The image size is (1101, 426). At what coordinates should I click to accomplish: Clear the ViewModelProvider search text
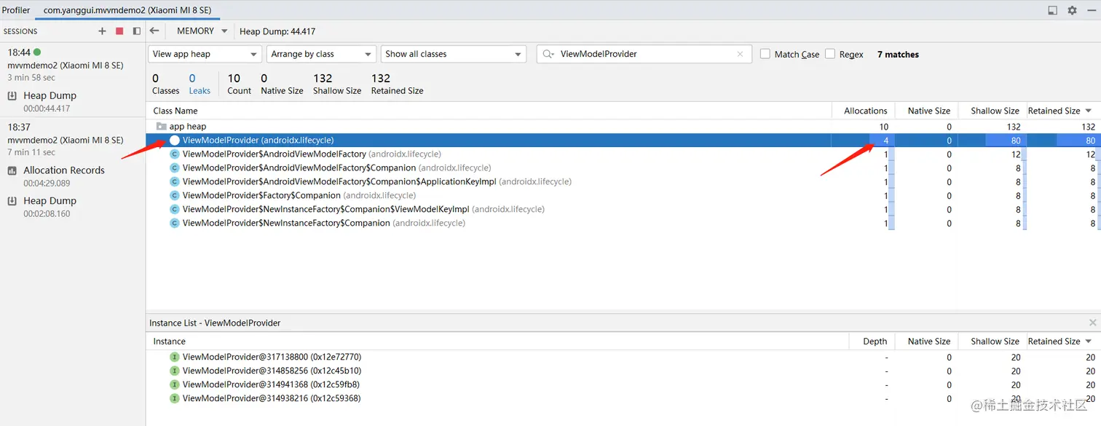tap(740, 54)
